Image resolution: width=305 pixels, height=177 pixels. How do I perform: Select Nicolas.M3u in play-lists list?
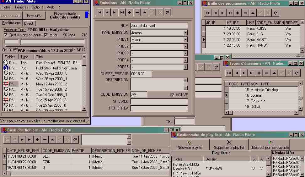pyautogui.click(x=182, y=169)
